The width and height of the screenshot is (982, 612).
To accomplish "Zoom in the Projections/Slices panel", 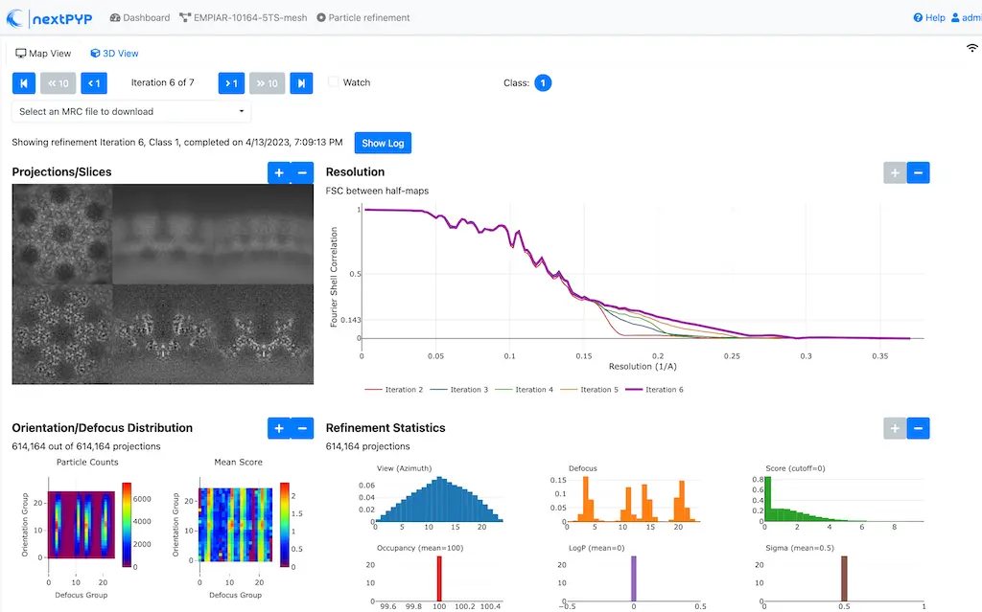I will 279,172.
